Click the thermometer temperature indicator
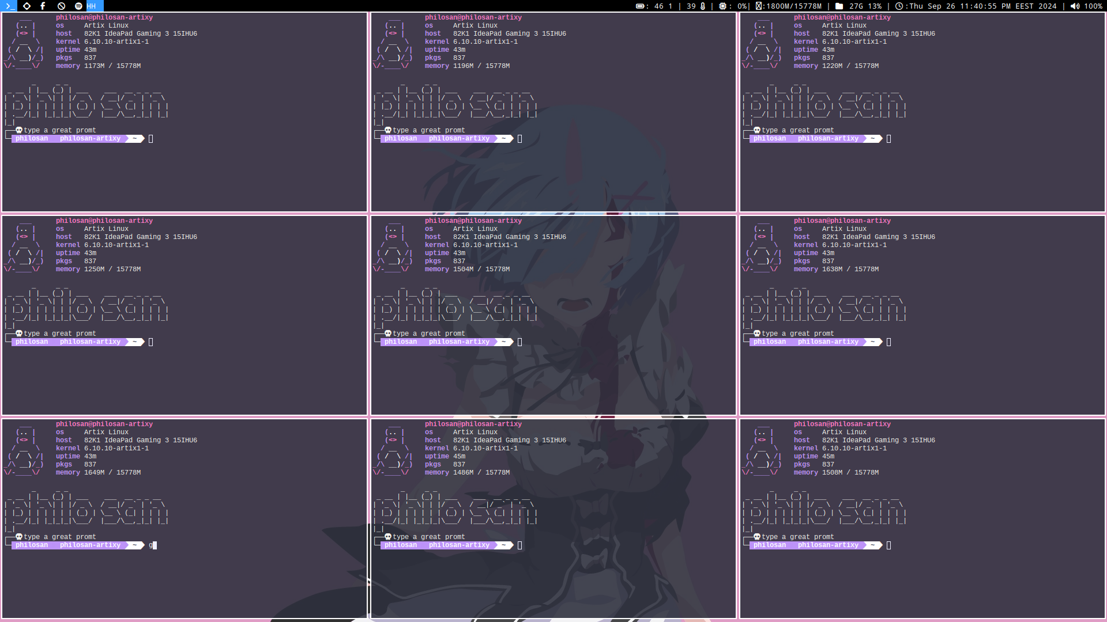1107x622 pixels. coord(703,6)
